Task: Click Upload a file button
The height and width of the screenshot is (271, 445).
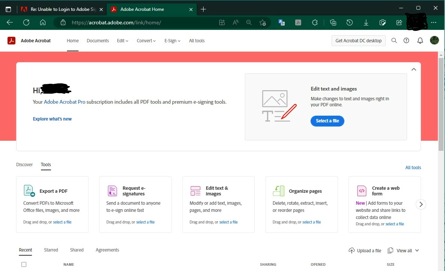Action: pos(365,251)
